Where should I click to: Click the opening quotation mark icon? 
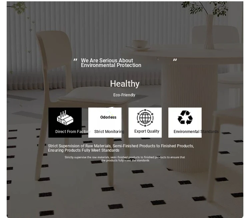point(75,60)
